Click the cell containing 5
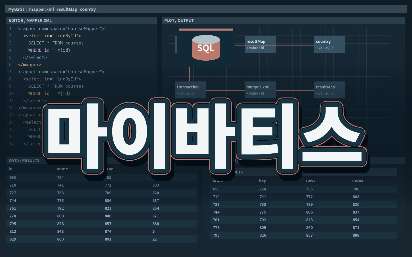 [x=153, y=231]
